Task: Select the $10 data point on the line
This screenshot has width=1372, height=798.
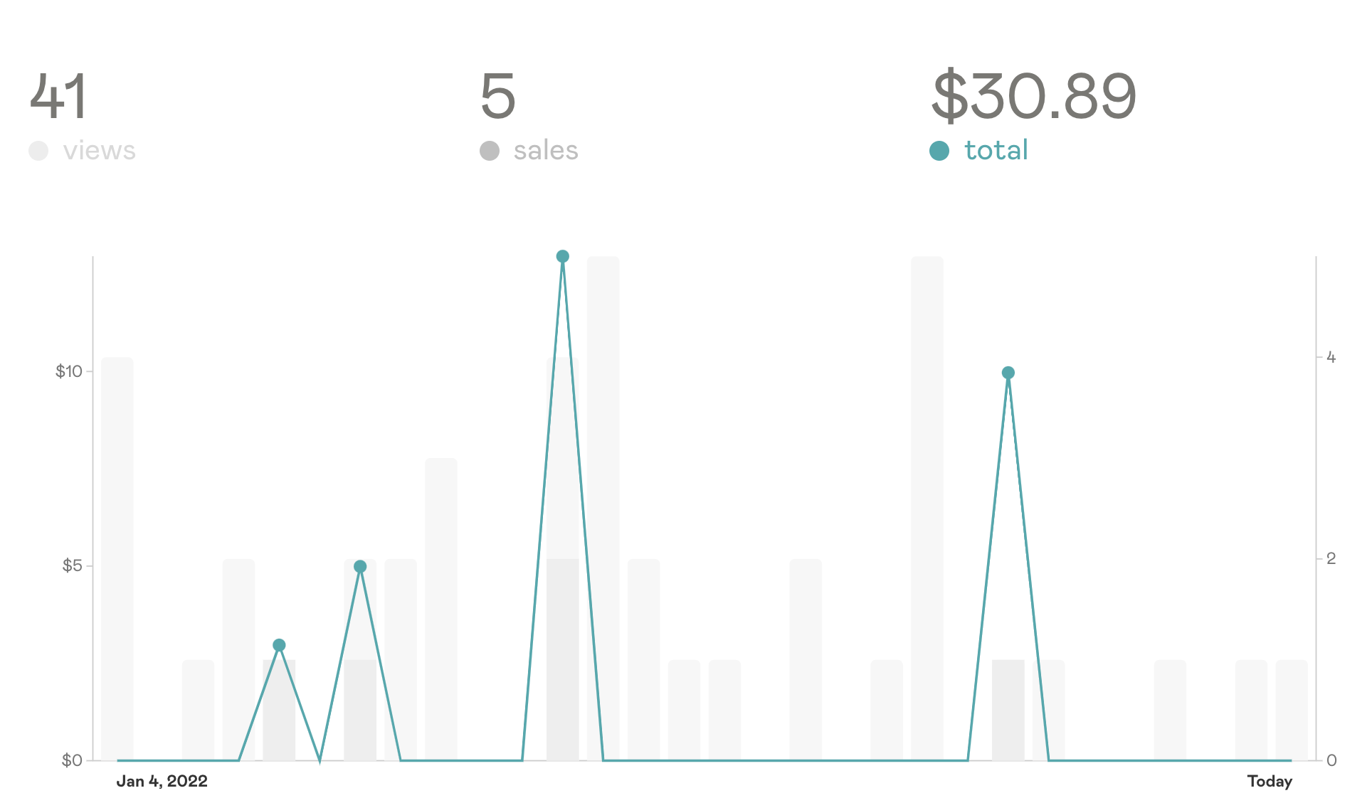Action: tap(1008, 373)
